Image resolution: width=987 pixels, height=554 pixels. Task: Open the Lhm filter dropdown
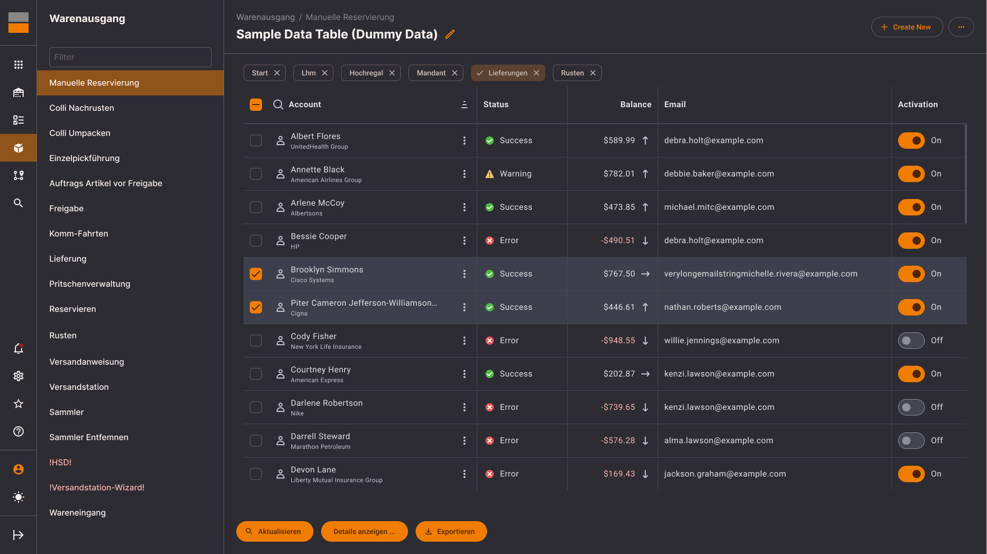[308, 72]
